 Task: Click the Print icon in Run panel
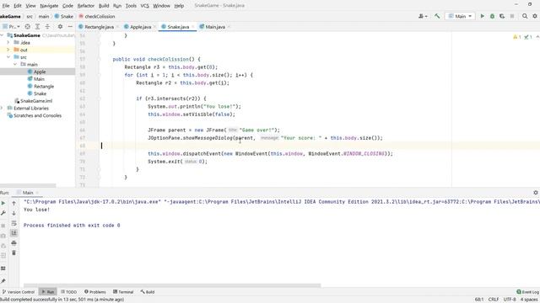click(13, 243)
